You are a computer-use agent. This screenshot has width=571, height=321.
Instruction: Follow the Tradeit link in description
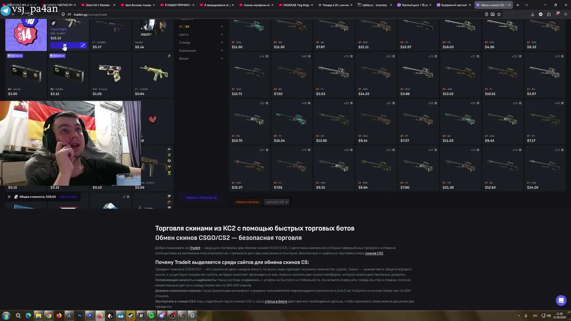coord(195,248)
